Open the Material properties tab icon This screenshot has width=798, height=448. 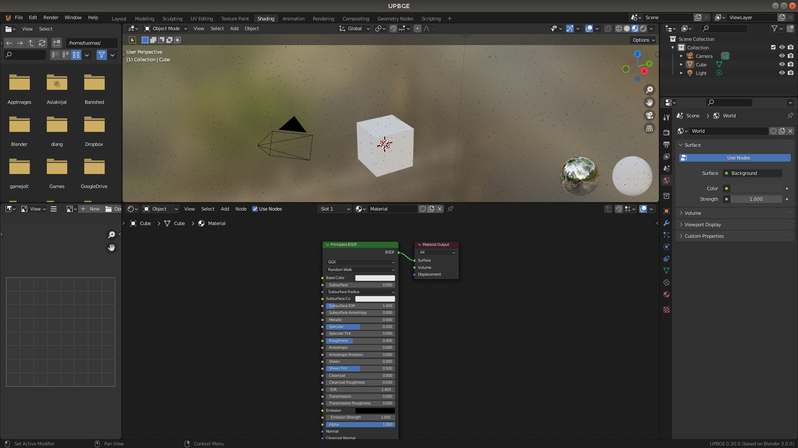666,294
